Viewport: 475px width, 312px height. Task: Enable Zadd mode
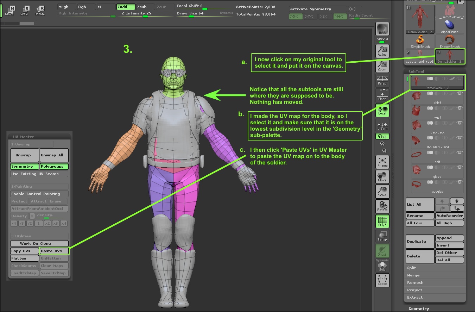point(126,7)
